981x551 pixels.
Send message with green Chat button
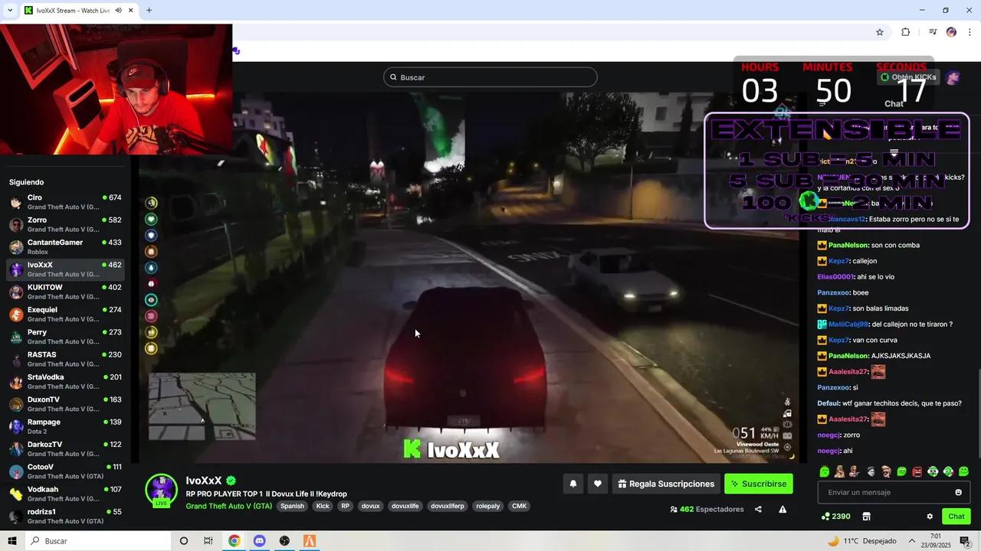[956, 517]
